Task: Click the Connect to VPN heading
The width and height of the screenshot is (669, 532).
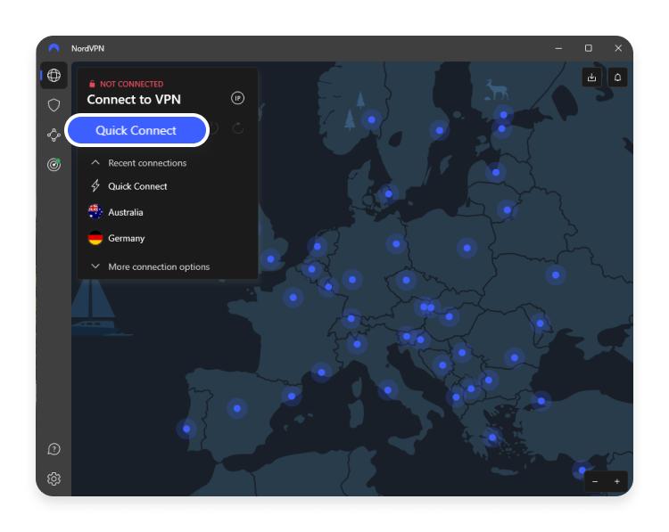Action: [x=134, y=99]
